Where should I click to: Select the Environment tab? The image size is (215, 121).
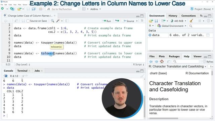(157, 16)
